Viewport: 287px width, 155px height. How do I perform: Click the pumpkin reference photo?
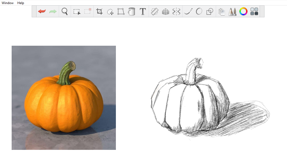tap(64, 98)
